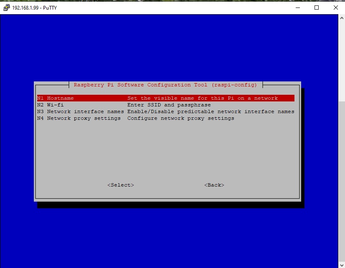Click 'Enter SSID and passphrase' description

click(169, 105)
